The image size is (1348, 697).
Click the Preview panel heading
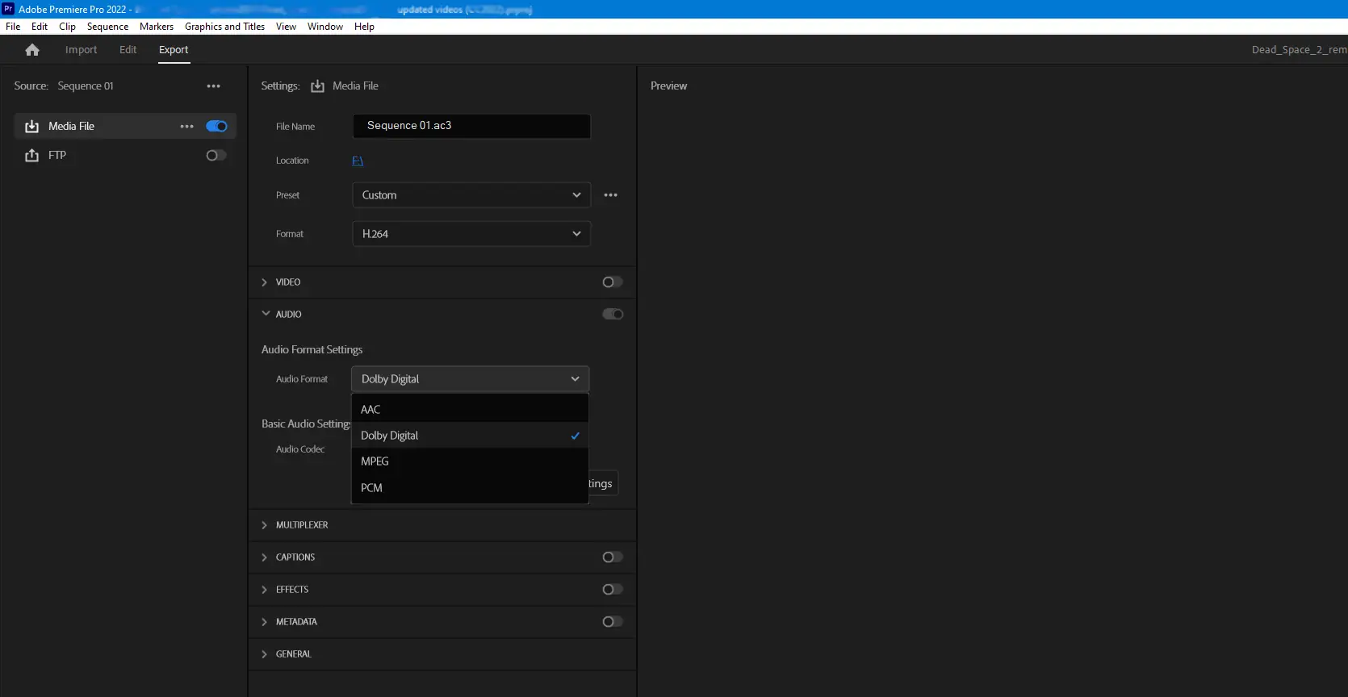click(668, 86)
